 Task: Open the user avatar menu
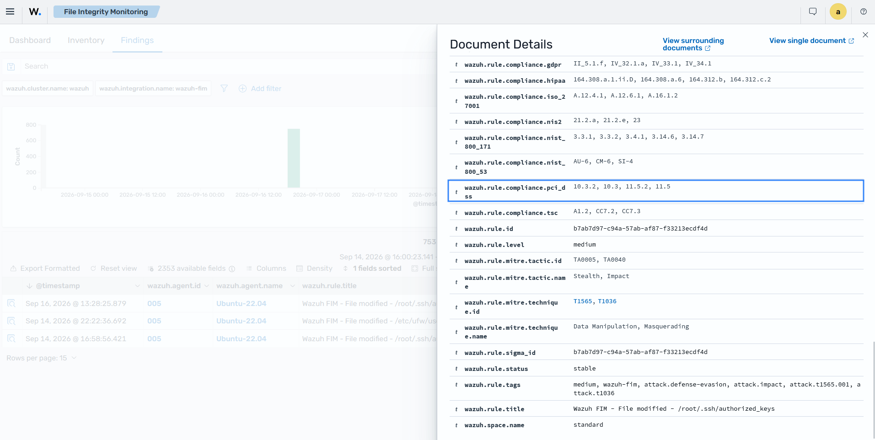coord(838,12)
